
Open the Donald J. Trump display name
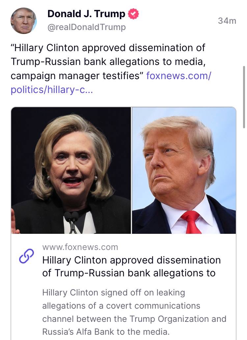click(x=86, y=14)
